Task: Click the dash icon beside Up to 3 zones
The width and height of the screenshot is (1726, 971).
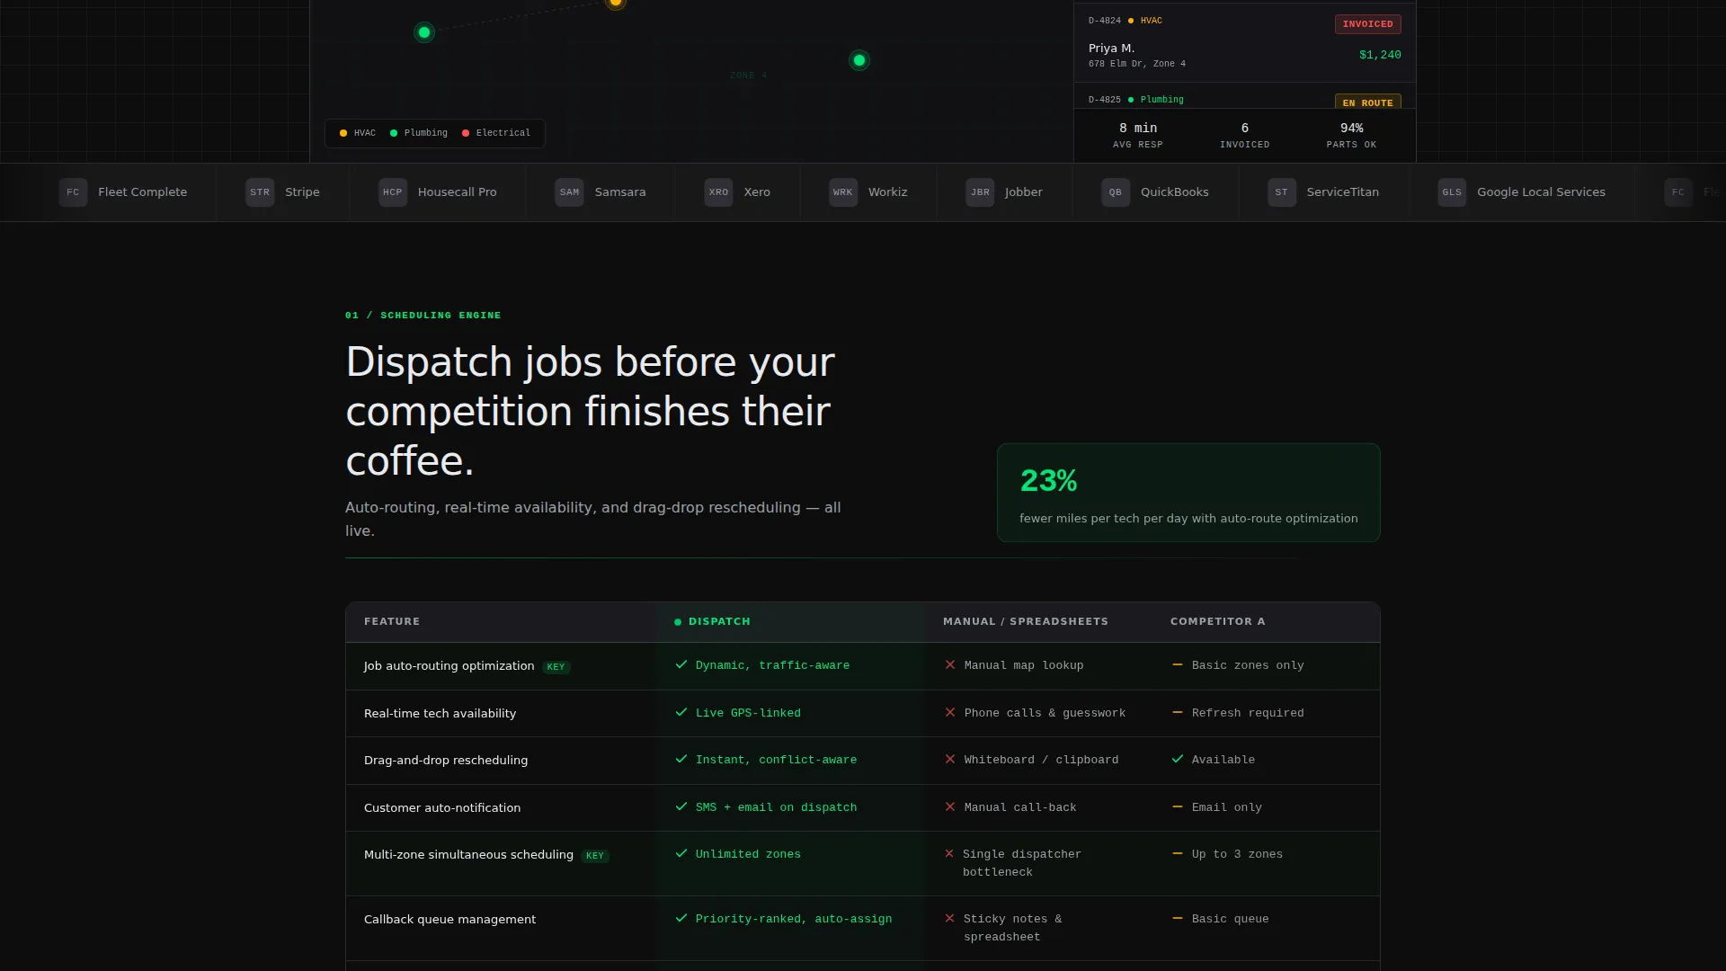Action: 1178,853
